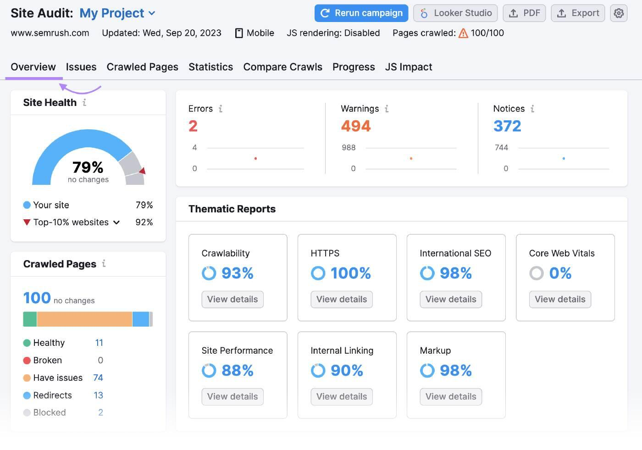
Task: Click the orange Have issues bar segment
Action: coord(84,319)
